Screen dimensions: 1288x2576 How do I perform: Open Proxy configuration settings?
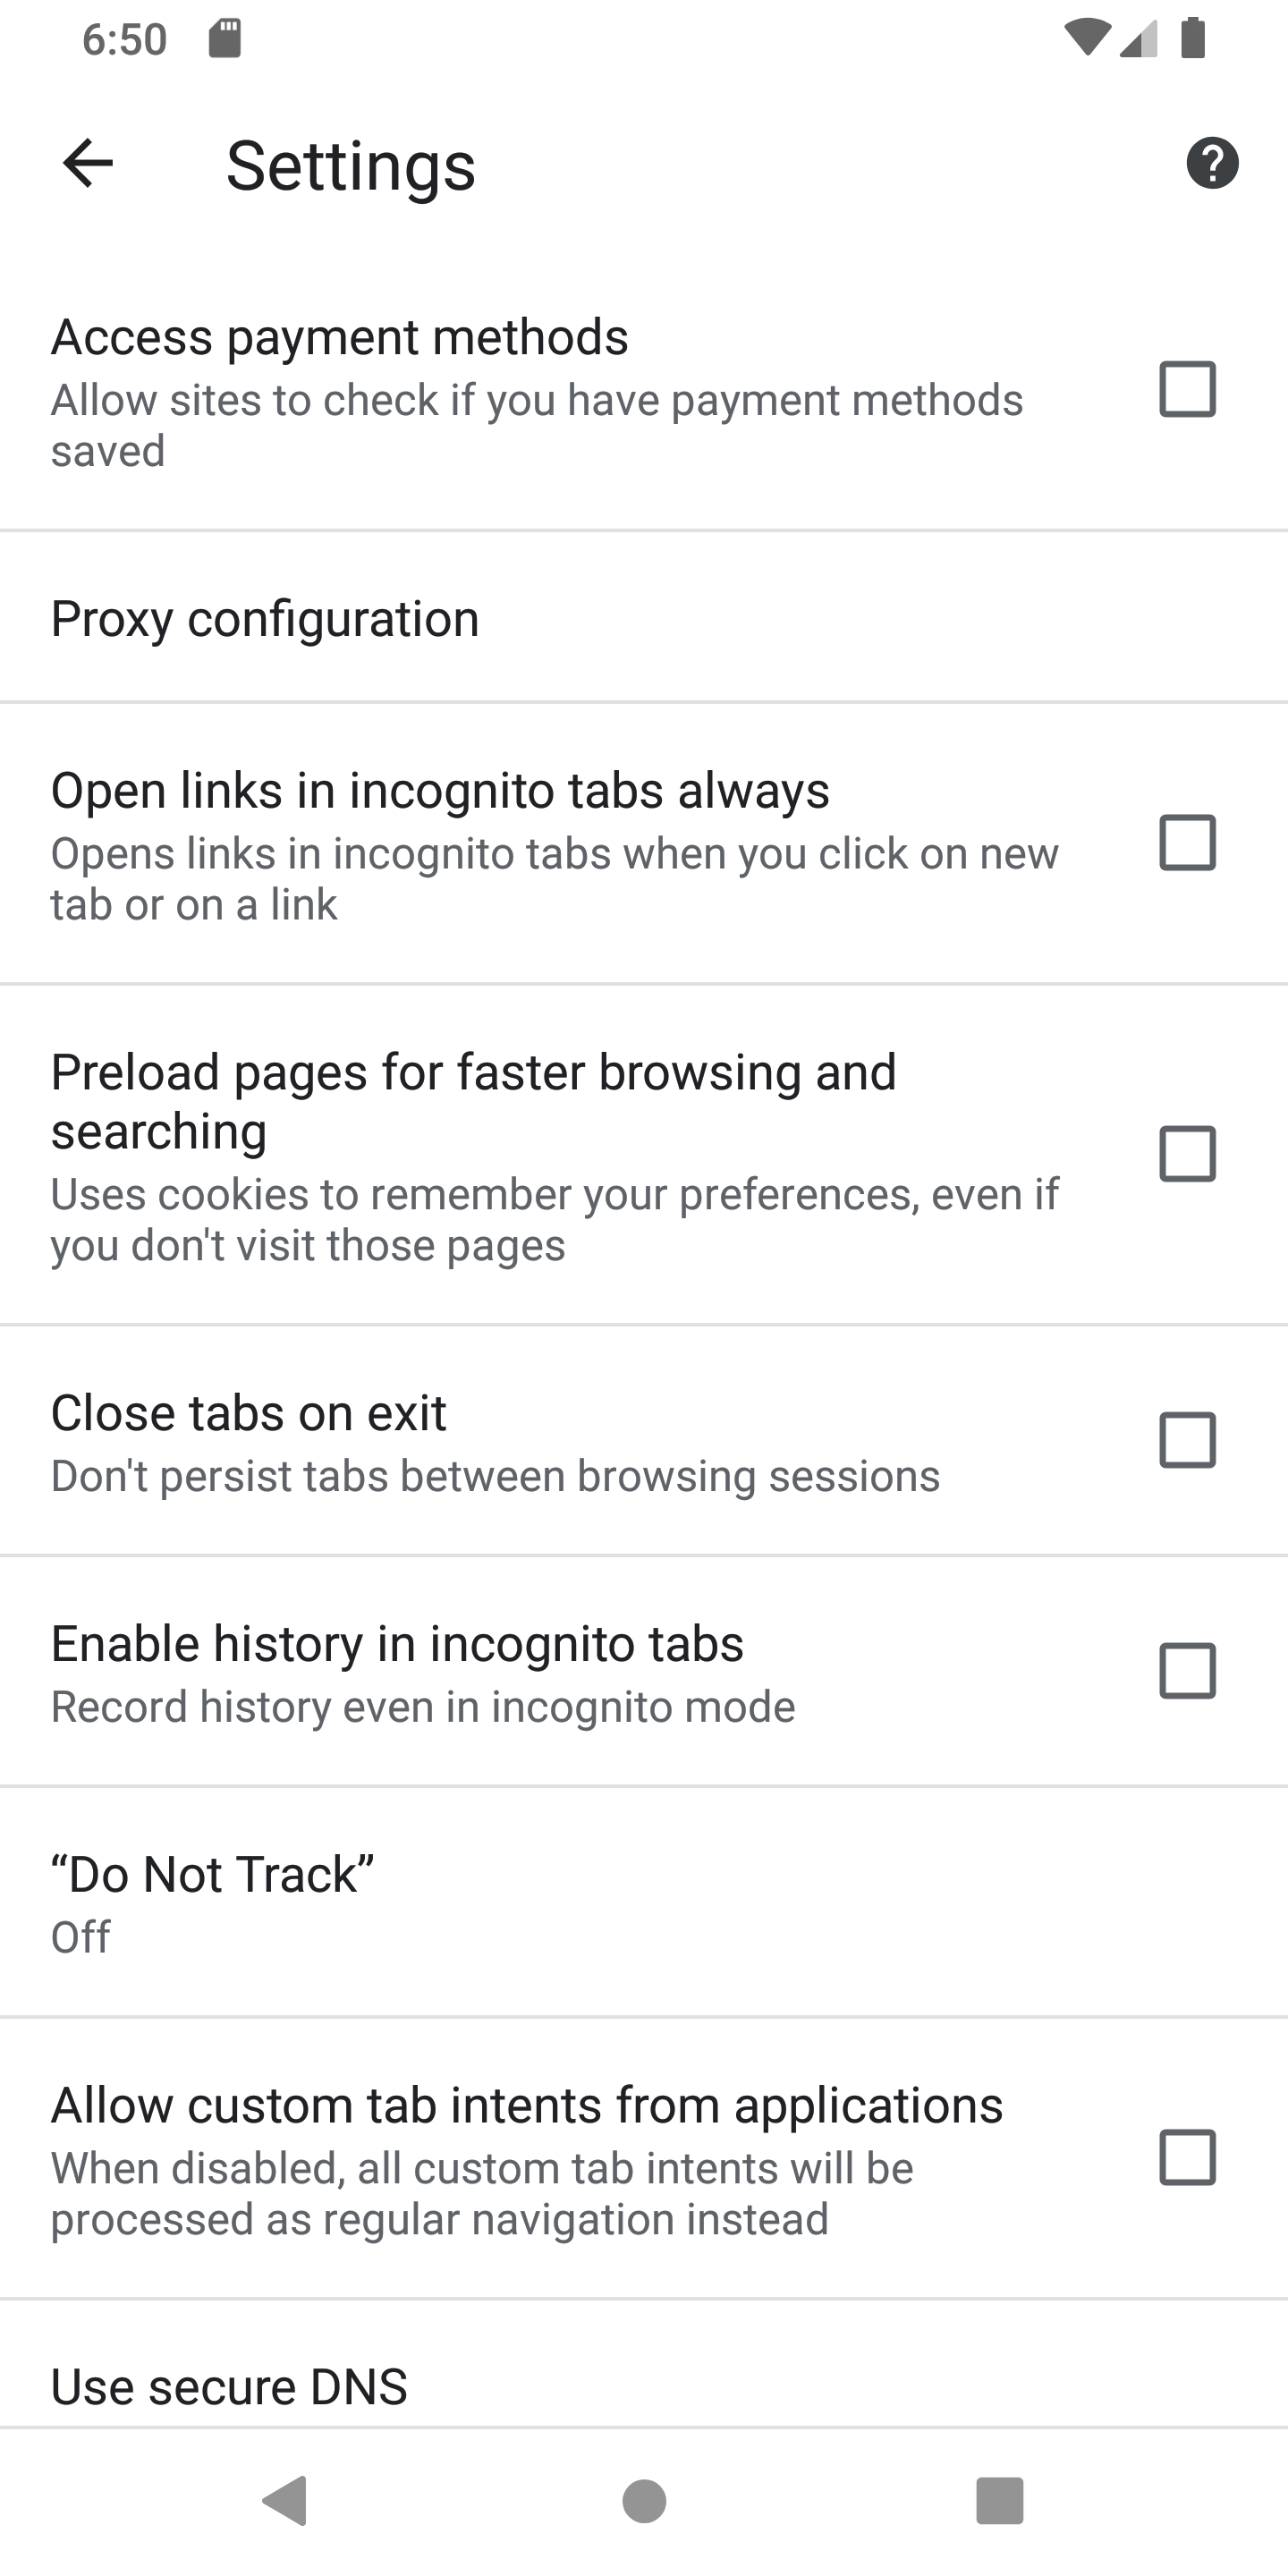pyautogui.click(x=644, y=617)
